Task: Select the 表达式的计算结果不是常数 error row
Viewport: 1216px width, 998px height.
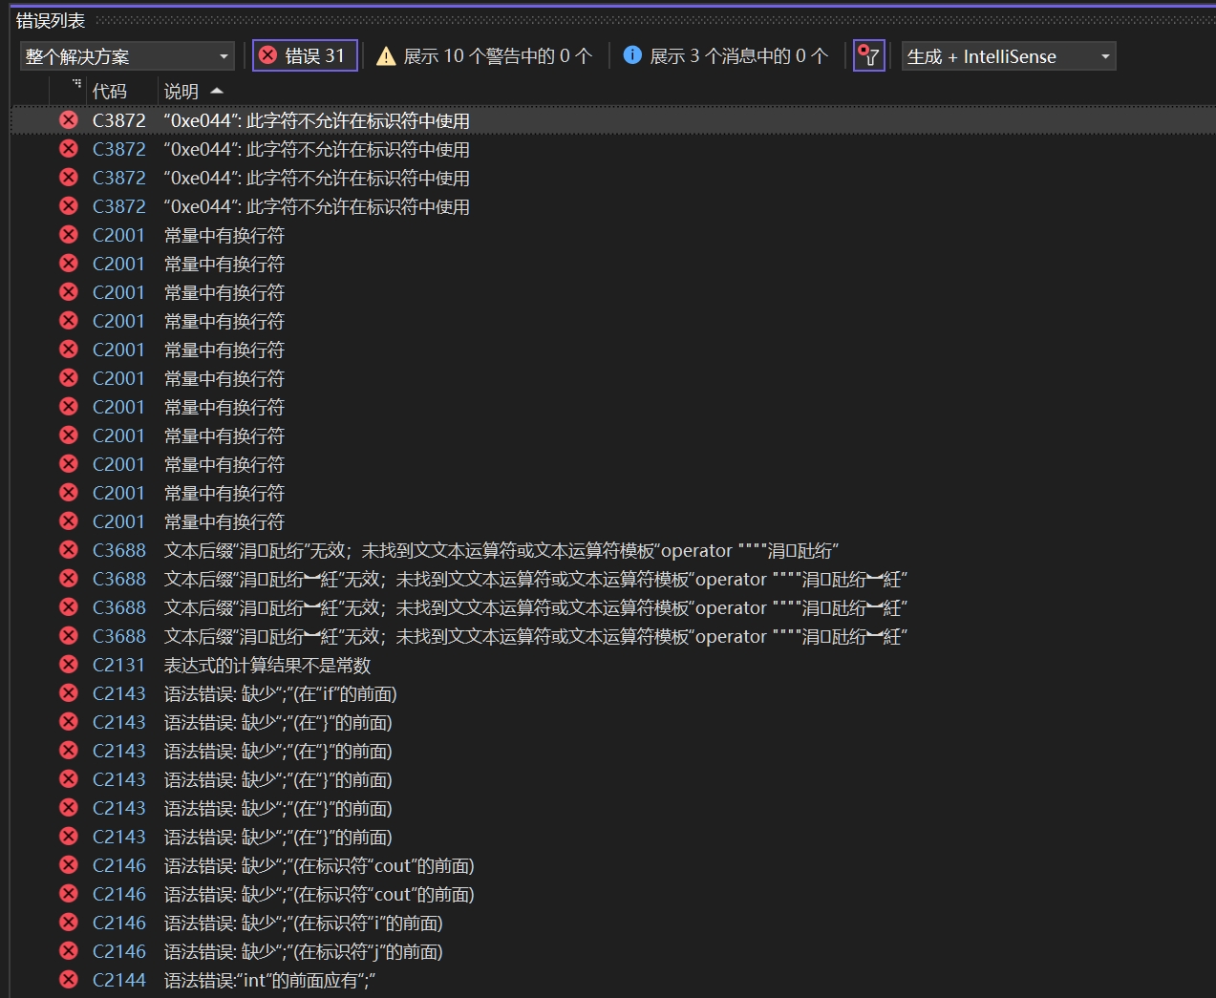Action: pos(267,665)
